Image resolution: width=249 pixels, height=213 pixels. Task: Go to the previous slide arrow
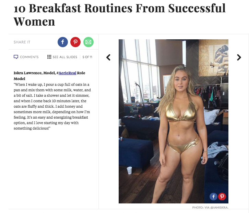pyautogui.click(x=108, y=57)
